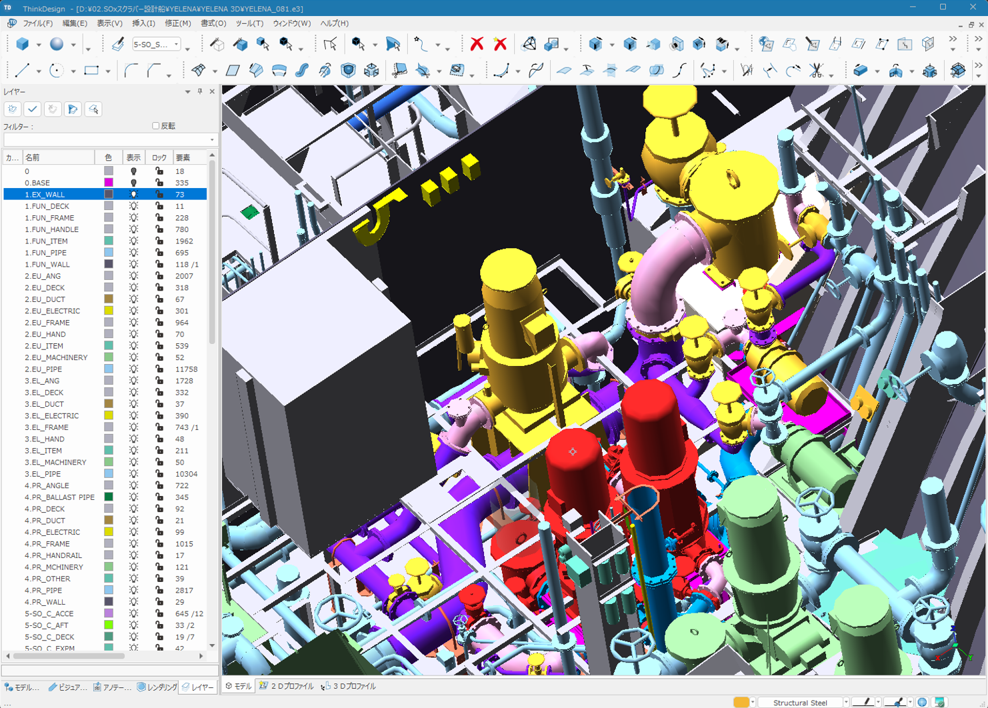988x708 pixels.
Task: Open the Structural Steel material dropdown
Action: pyautogui.click(x=846, y=702)
